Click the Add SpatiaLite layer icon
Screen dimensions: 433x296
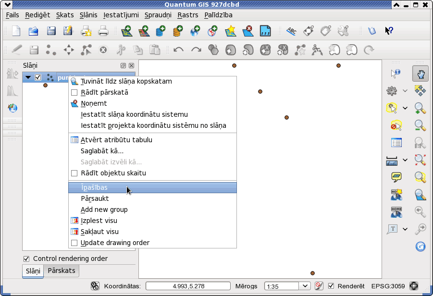[178, 31]
